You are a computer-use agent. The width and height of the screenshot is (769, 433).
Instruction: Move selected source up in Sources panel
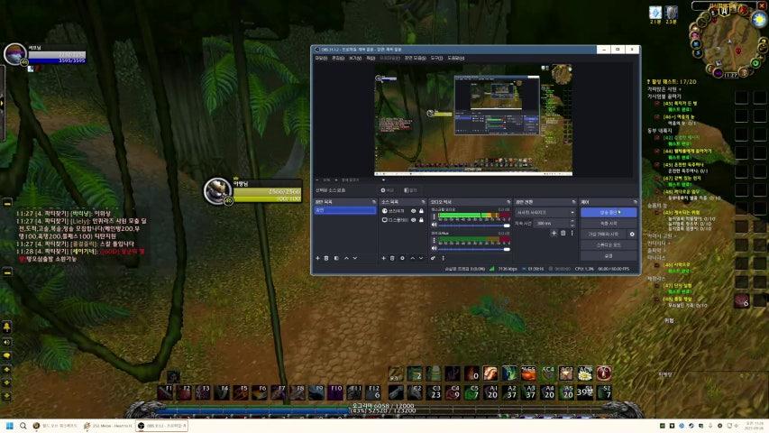pyautogui.click(x=412, y=258)
